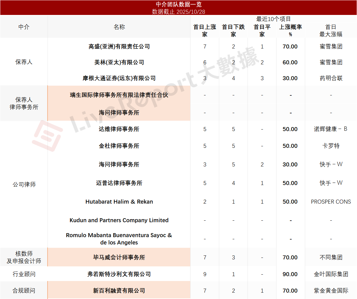Click 快手－W in the 迈普达 row
Screen dimensions: 357x299
tap(331, 183)
